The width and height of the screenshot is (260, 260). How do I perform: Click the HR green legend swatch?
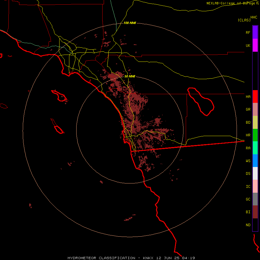[255, 135]
